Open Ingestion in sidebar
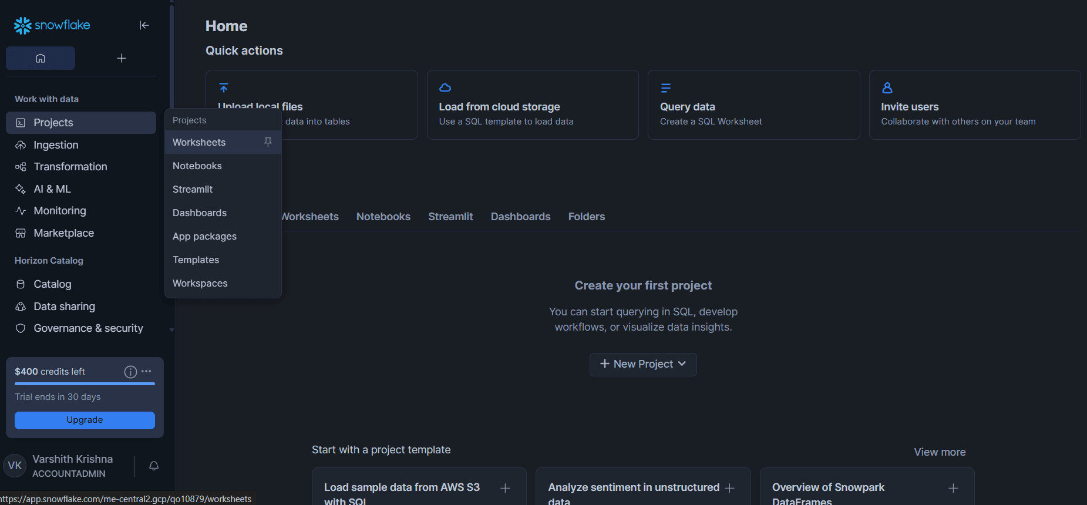Screen dimensions: 1087x505 coord(81,145)
